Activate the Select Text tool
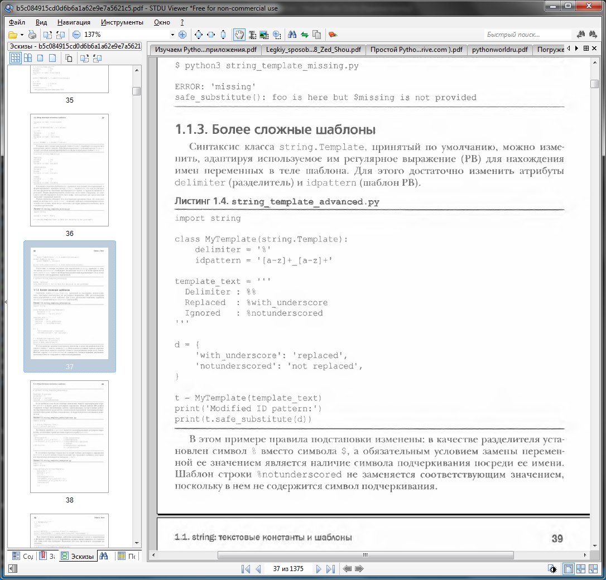The width and height of the screenshot is (606, 580). coord(252,35)
